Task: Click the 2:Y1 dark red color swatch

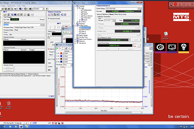Action: coord(61,59)
